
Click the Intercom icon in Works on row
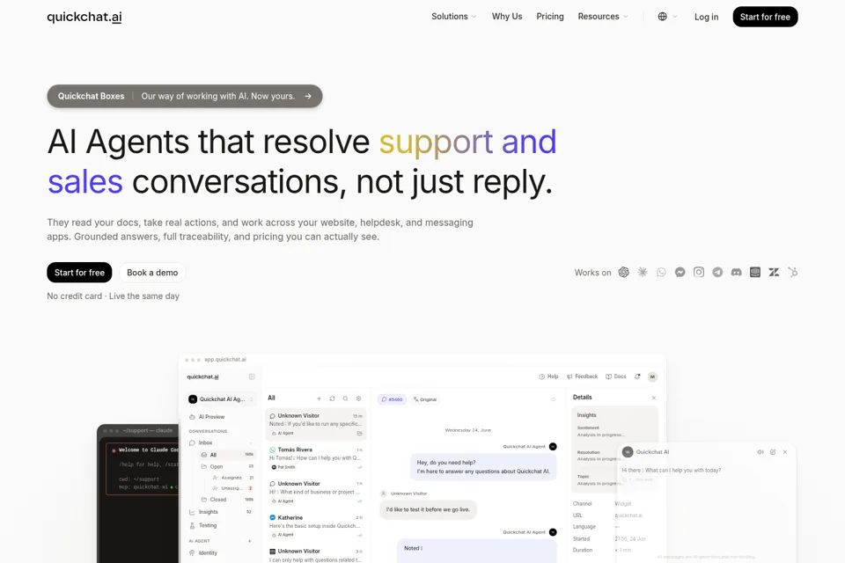tap(755, 272)
